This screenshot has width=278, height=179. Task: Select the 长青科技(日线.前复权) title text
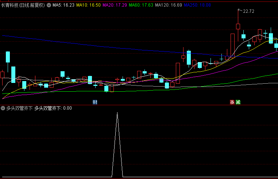(23, 5)
